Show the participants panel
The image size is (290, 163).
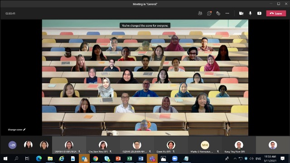[x=200, y=13]
